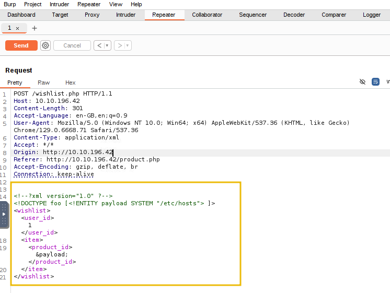Click the closing wishlist tag

click(34, 276)
